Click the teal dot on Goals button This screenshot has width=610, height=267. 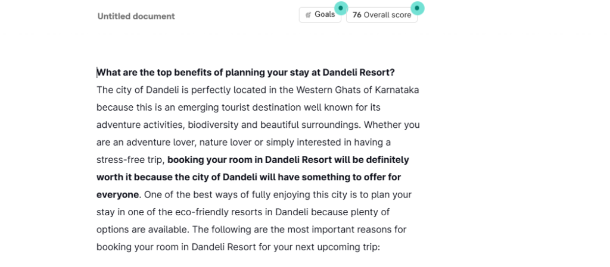point(340,8)
